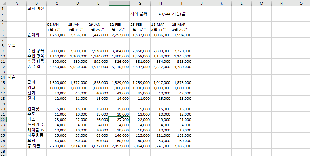310x156 pixels.
Task: Click the column I header
Action: pos(182,3)
